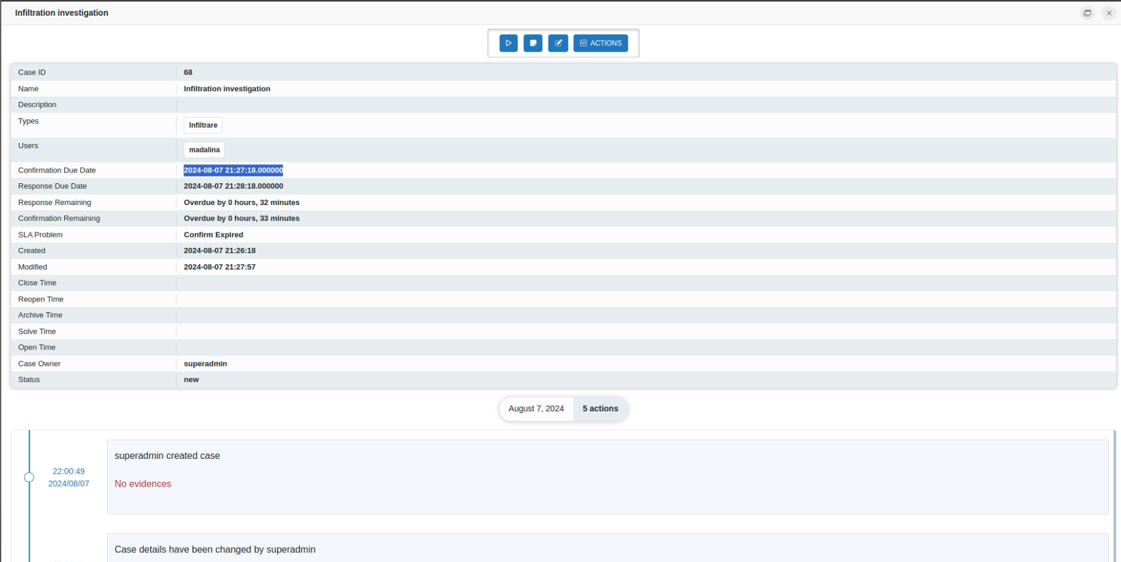The width and height of the screenshot is (1121, 562).
Task: Click the pencil edit case icon
Action: tap(558, 43)
